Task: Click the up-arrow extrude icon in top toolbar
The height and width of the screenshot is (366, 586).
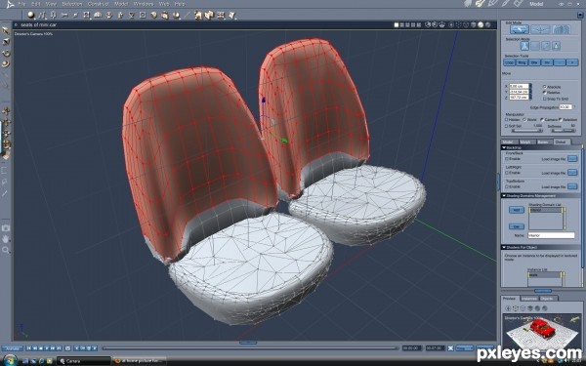Action: 120,15
